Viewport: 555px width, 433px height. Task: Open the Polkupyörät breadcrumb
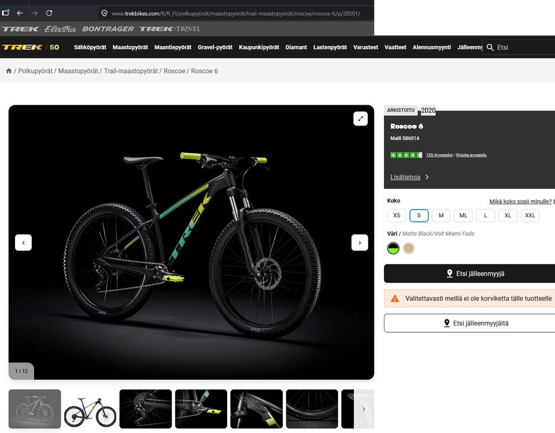tap(35, 71)
